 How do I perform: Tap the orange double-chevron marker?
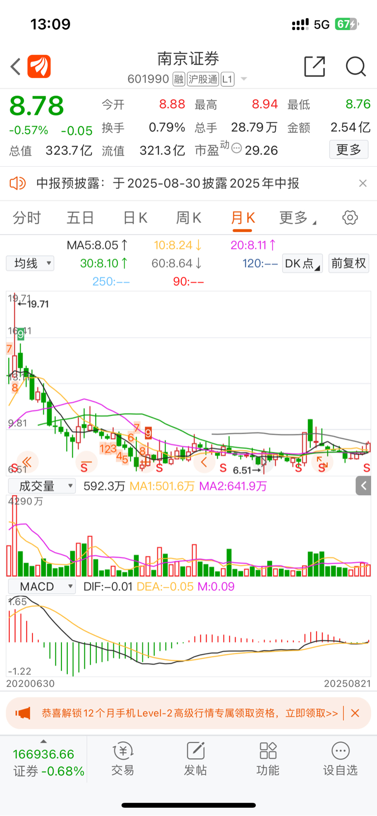click(27, 462)
